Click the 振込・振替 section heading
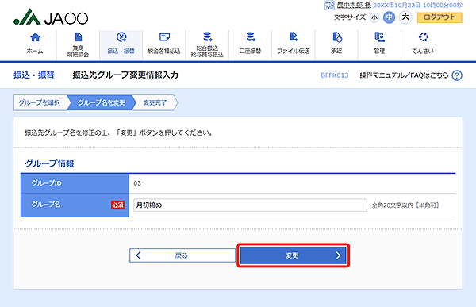This screenshot has width=476, height=307. 33,75
